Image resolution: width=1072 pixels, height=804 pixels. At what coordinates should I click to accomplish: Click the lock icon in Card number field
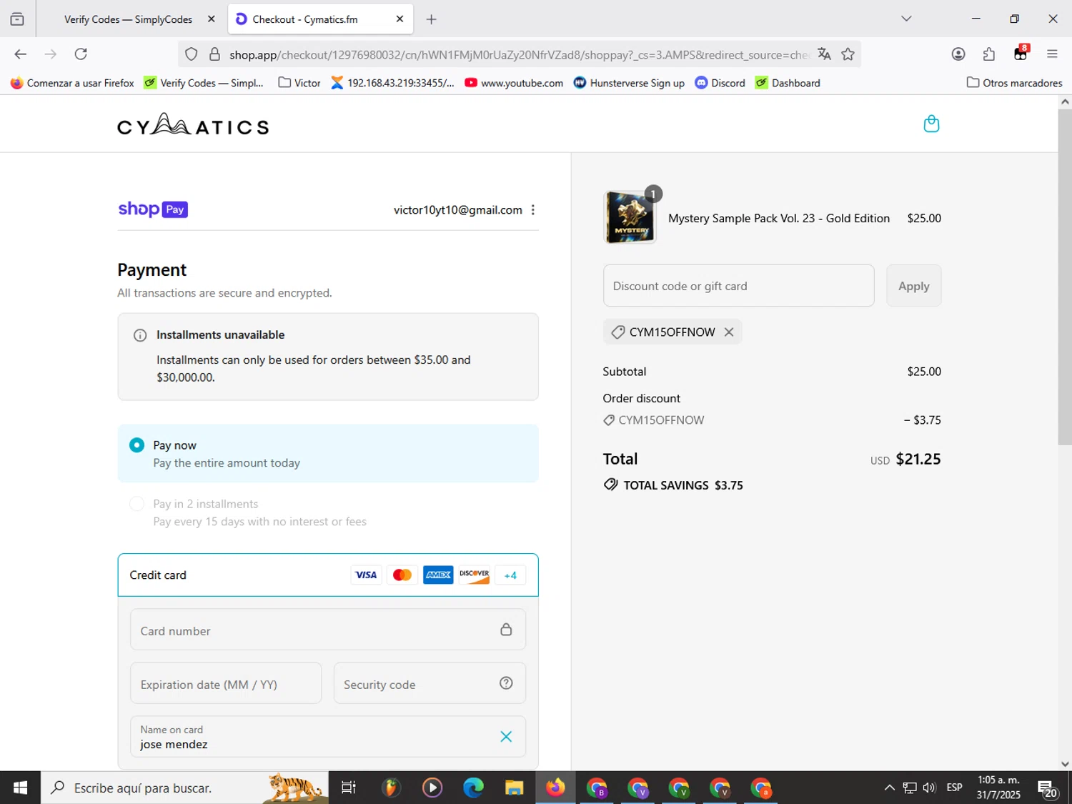pos(506,630)
